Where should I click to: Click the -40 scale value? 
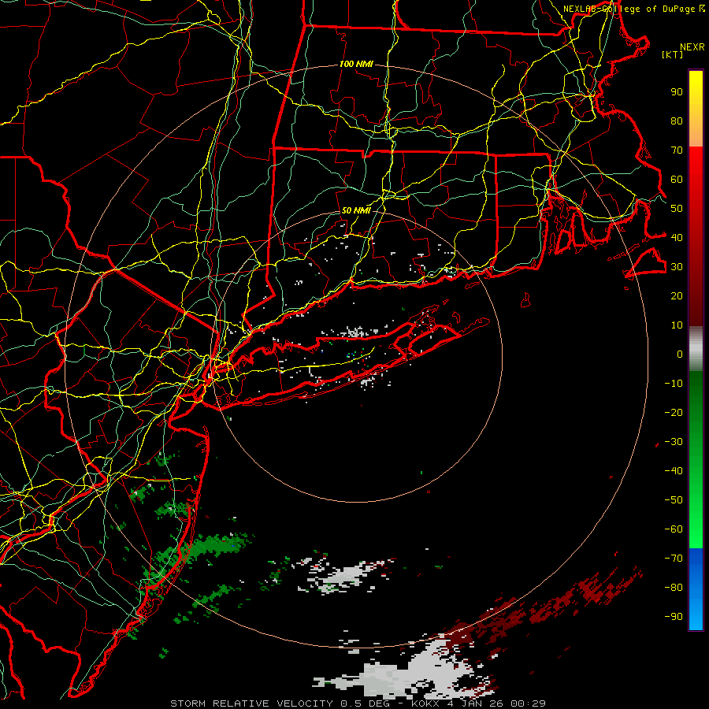point(674,471)
